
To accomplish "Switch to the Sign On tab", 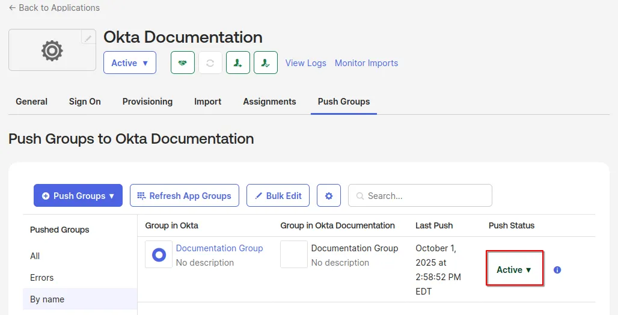I will point(85,102).
